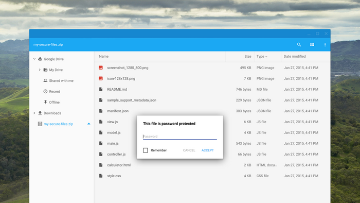This screenshot has height=203, width=360.
Task: Expand the Downloads folder chevron
Action: pos(34,113)
